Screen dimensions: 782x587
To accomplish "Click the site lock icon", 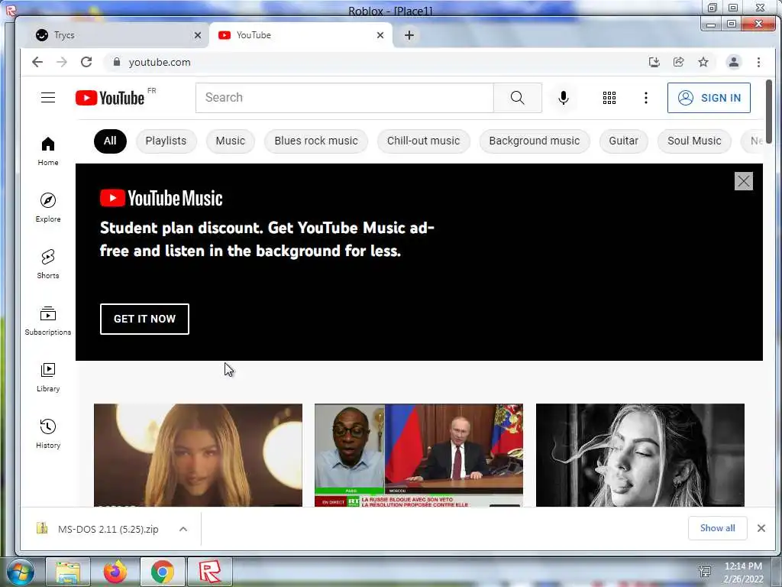I will point(117,62).
